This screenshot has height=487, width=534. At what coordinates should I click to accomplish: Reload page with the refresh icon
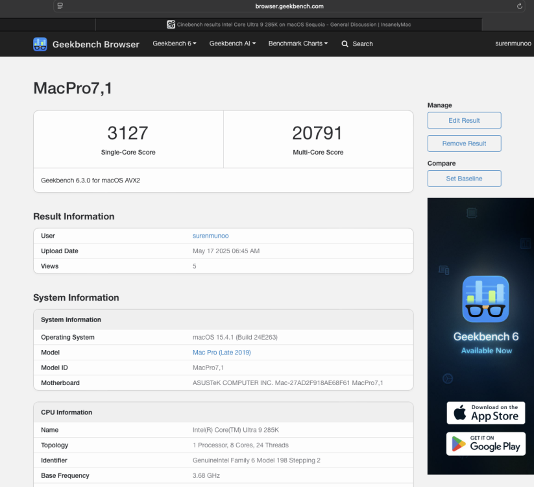(519, 6)
